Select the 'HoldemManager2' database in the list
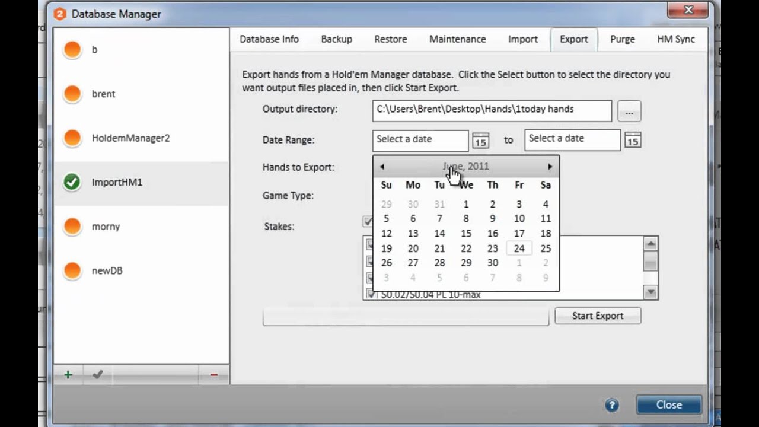759x427 pixels. (x=141, y=138)
